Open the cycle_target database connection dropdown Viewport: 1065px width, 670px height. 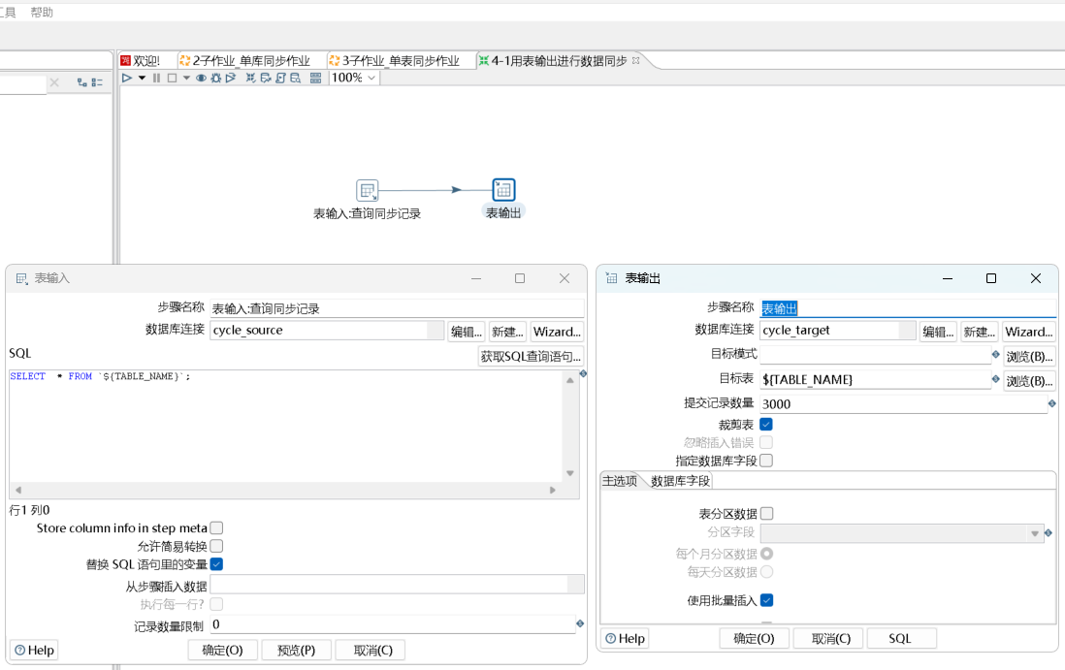pos(908,331)
